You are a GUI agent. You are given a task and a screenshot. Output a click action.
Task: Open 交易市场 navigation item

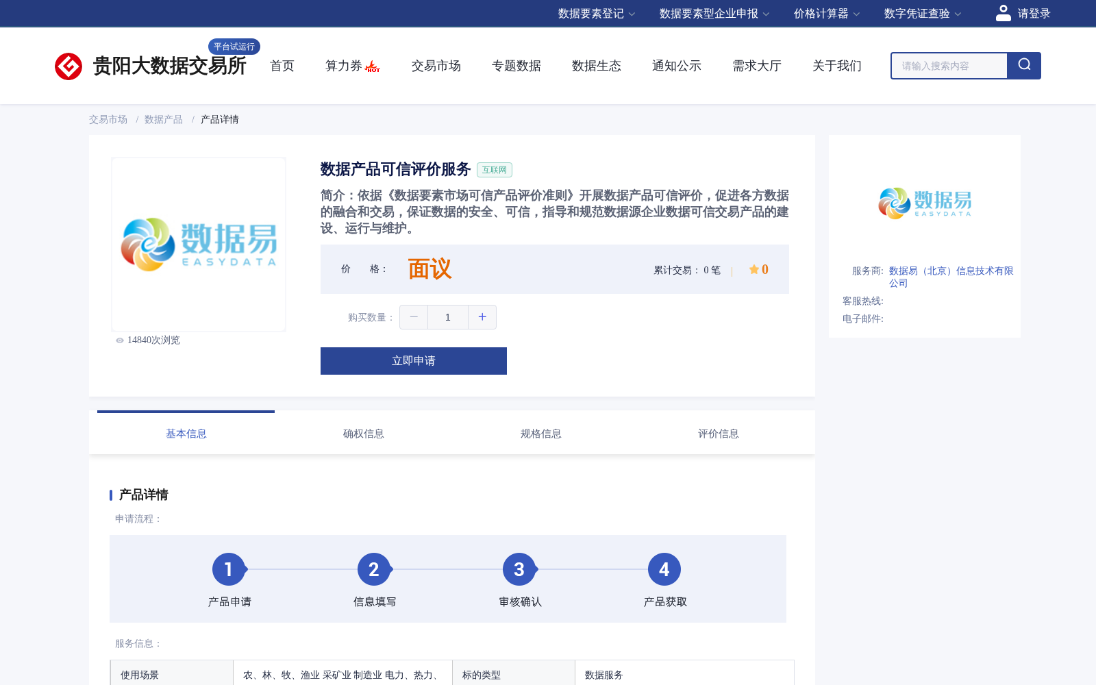(436, 66)
